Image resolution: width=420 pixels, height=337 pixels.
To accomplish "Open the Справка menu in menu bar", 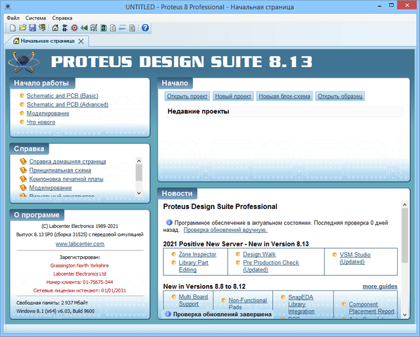I will (62, 18).
